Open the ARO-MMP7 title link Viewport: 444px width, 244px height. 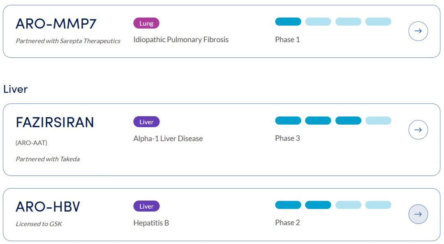56,25
